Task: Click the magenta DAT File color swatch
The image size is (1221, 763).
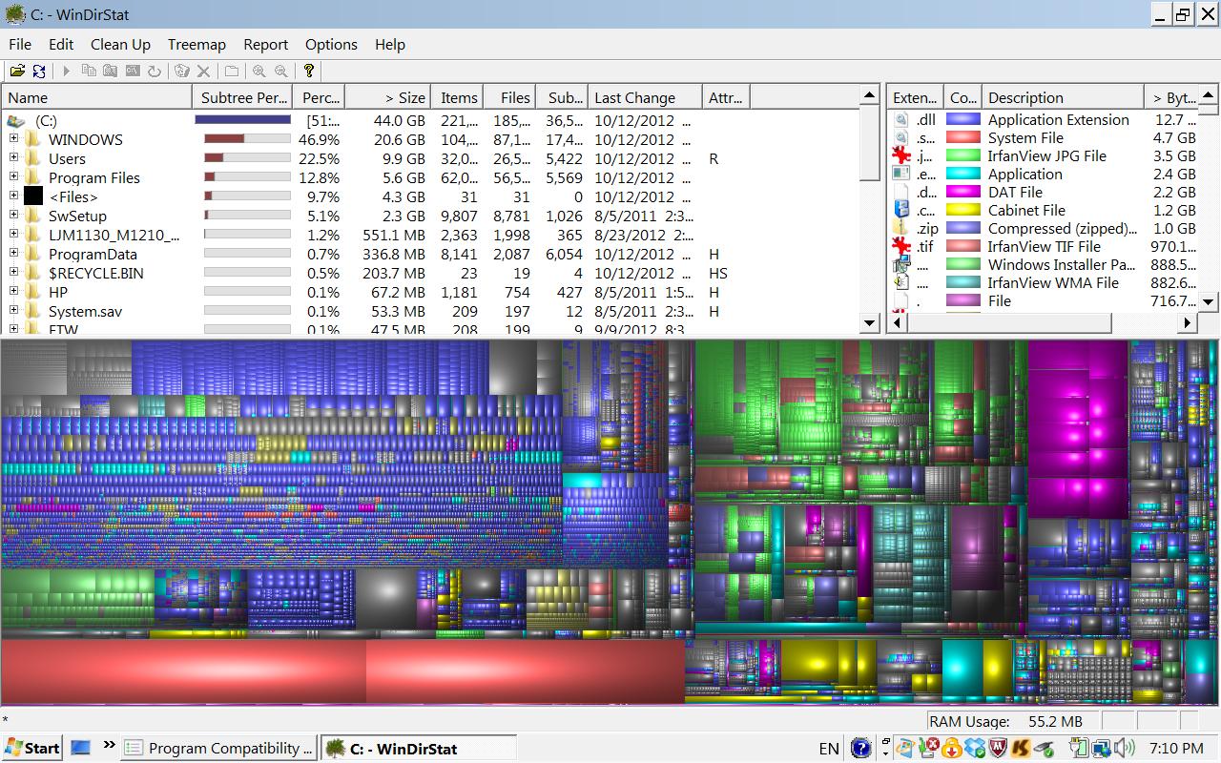Action: point(962,193)
